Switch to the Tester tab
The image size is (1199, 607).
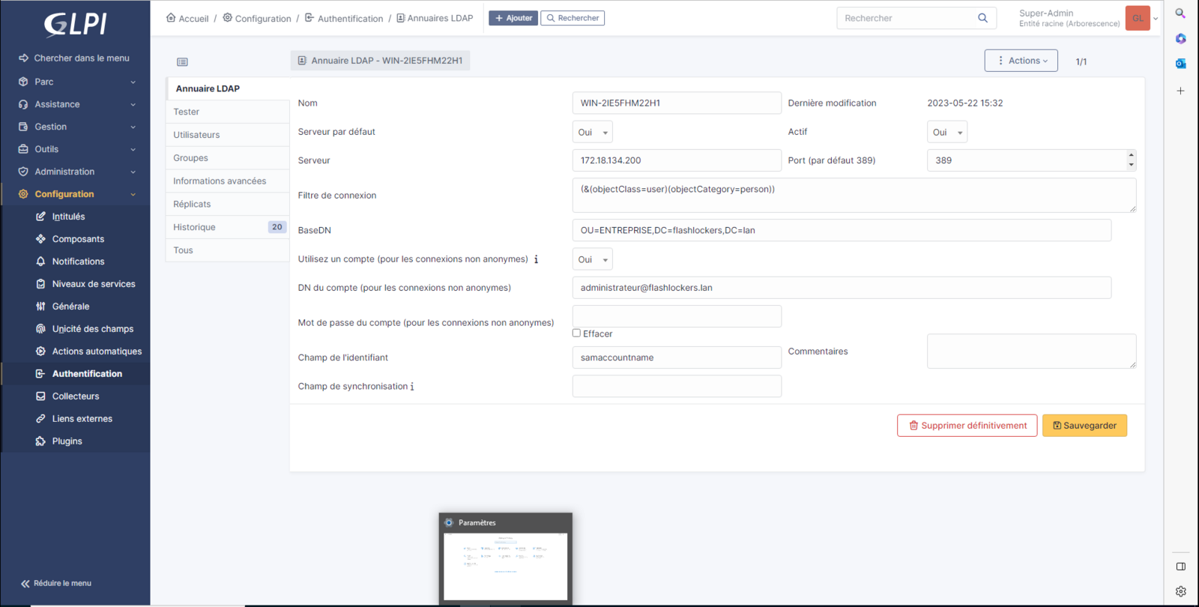(x=187, y=112)
